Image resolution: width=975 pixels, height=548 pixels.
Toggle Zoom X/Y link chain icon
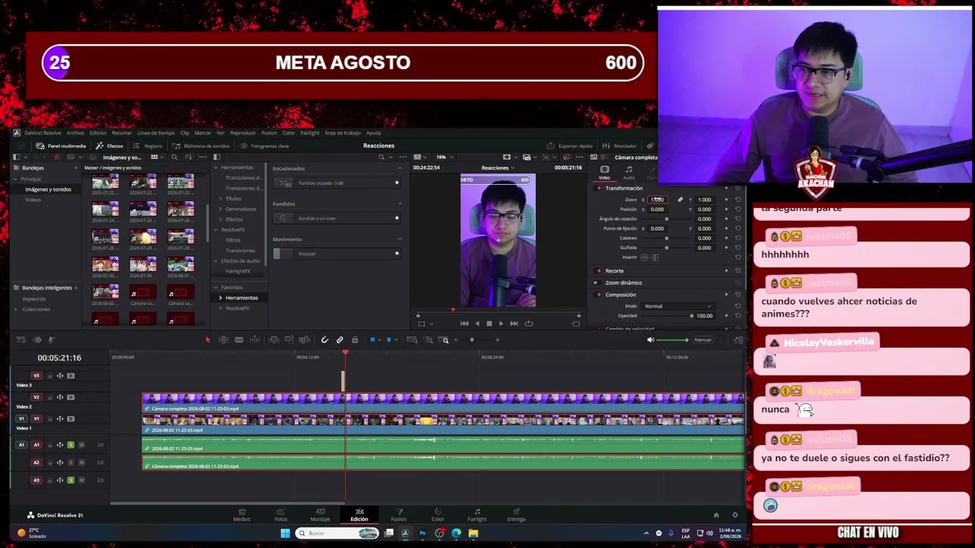[680, 199]
